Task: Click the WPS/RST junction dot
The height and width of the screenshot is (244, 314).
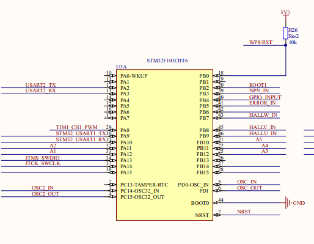Action: point(285,45)
